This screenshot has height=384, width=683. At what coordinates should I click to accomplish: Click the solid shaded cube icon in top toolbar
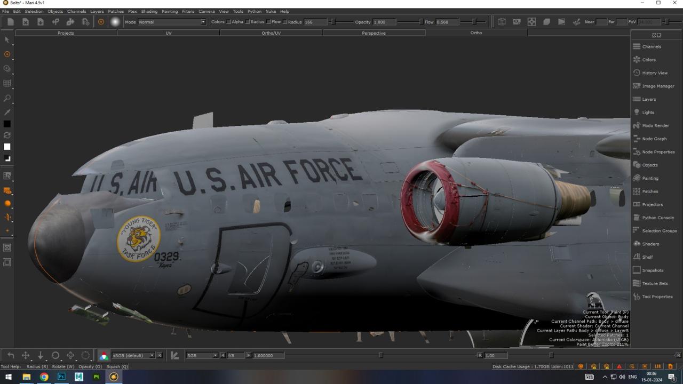click(x=546, y=22)
